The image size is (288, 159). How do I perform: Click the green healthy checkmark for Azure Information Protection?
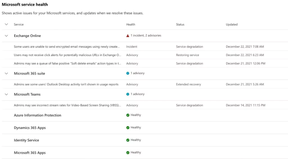pos(128,115)
